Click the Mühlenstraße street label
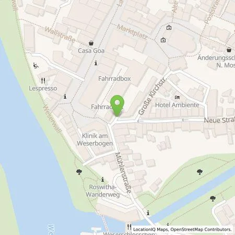235x235 pixels. click(x=123, y=173)
